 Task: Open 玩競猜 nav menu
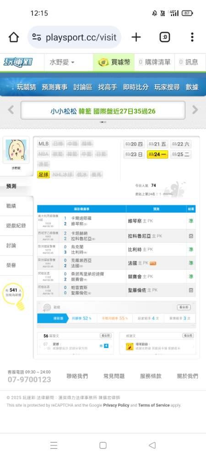point(26,87)
